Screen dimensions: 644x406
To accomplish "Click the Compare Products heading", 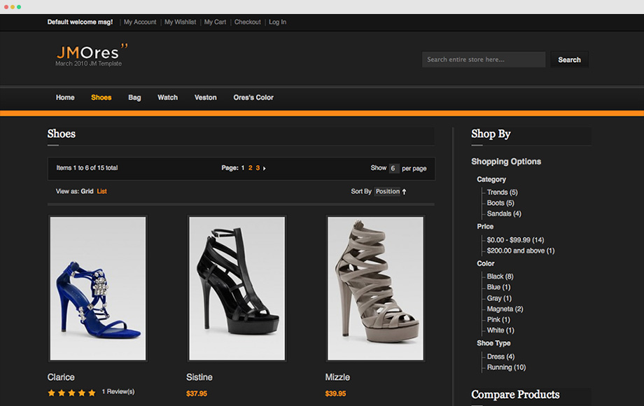I will coord(515,395).
